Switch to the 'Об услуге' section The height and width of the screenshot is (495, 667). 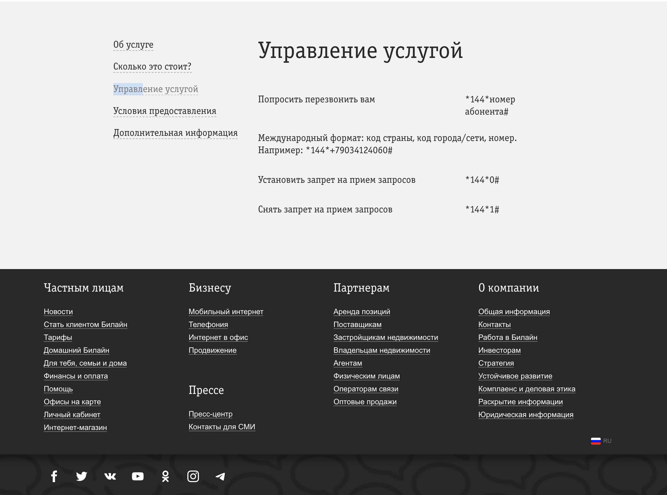[x=133, y=45]
